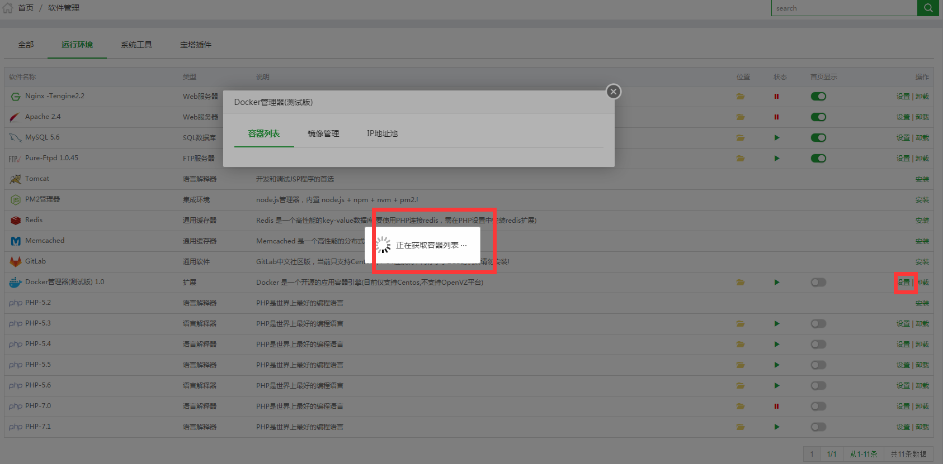This screenshot has width=943, height=464.
Task: Toggle homepage display for Nginx -Tengine2.2
Action: tap(818, 97)
